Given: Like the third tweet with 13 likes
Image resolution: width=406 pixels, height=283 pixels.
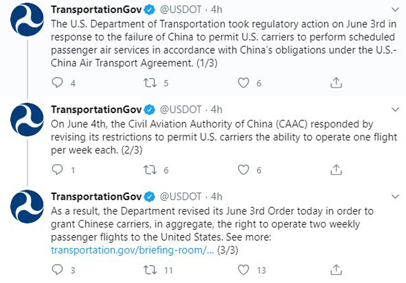Looking at the screenshot, I should pyautogui.click(x=244, y=270).
